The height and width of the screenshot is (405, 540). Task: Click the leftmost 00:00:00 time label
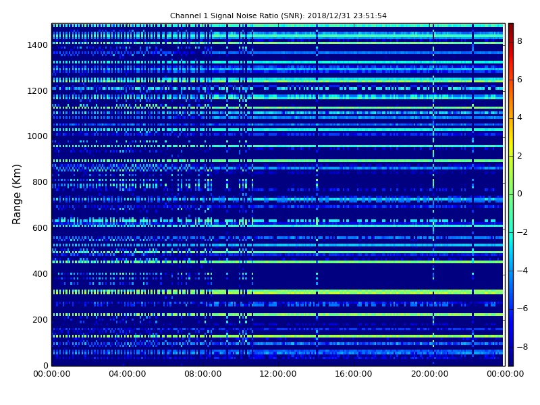pyautogui.click(x=52, y=374)
